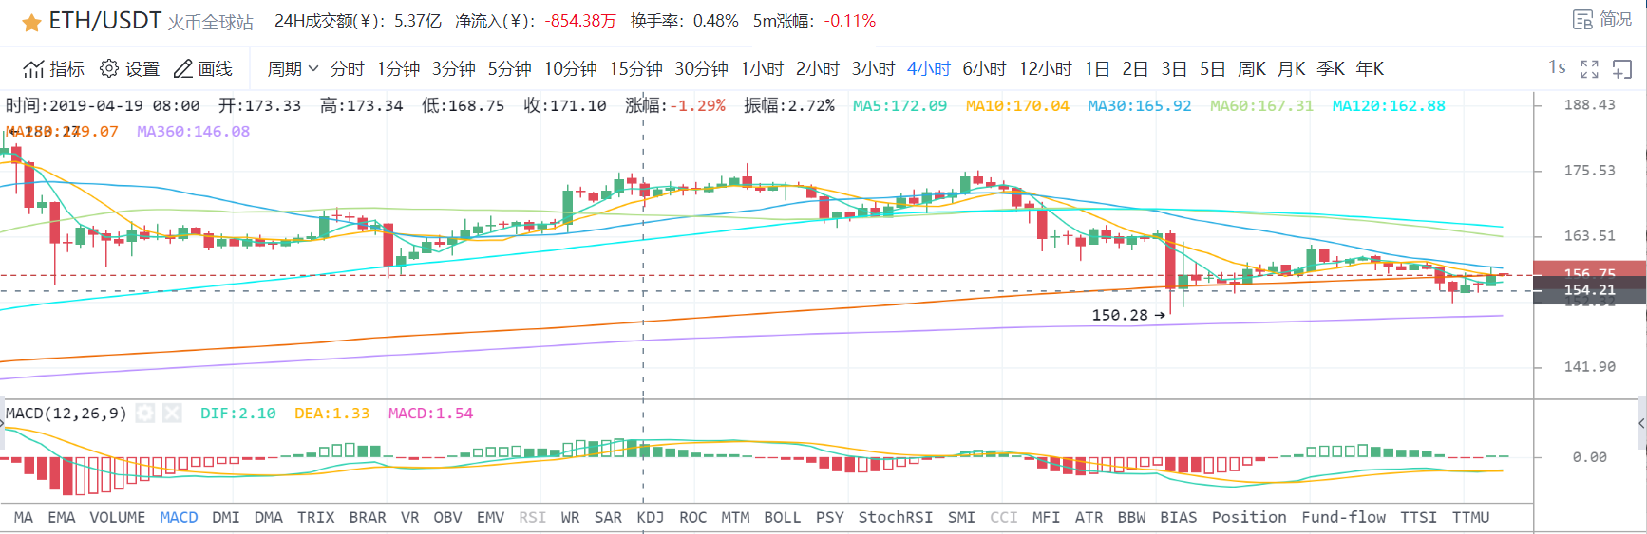Enable the ATR indicator
1647x534 pixels.
click(x=1089, y=517)
